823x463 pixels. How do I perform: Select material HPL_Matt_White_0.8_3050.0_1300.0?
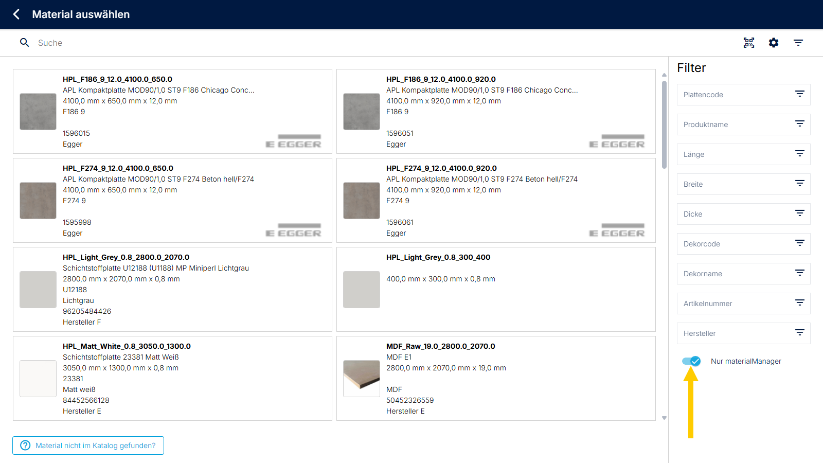(x=172, y=379)
